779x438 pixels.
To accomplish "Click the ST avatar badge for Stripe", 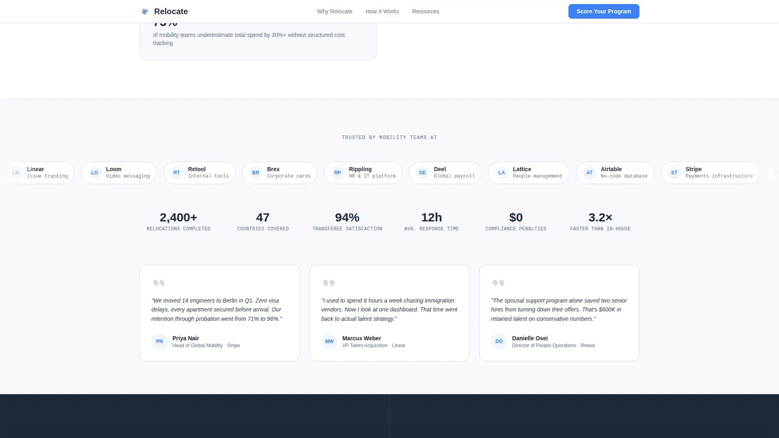I will click(x=674, y=173).
